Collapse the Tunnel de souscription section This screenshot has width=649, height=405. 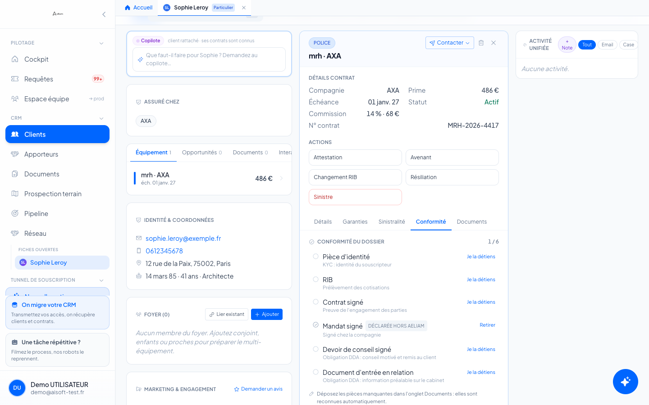(x=101, y=280)
